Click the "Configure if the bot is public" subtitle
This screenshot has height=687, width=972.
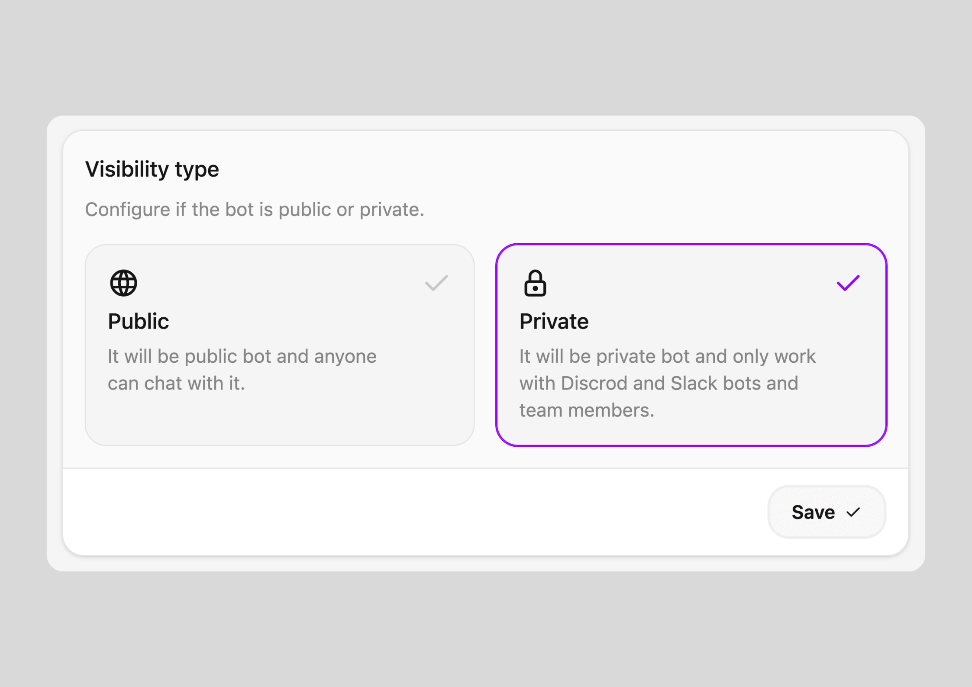coord(254,210)
